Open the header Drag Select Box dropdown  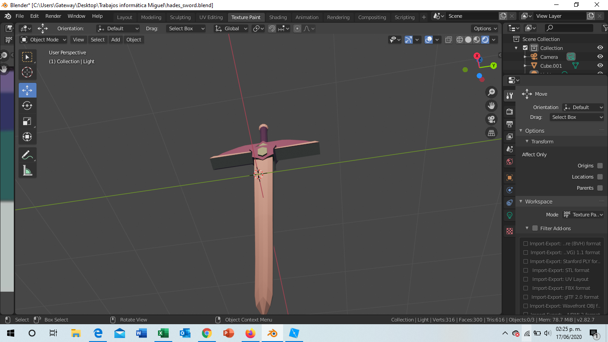pos(186,28)
